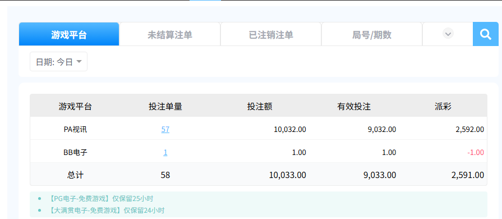Open the 1 bet count link for BB电子
Image resolution: width=502 pixels, height=219 pixels.
pyautogui.click(x=165, y=153)
